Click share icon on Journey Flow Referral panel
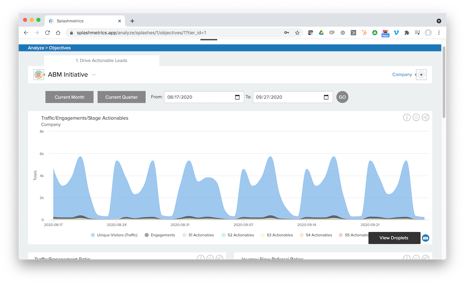This screenshot has height=284, width=465. coord(425,258)
